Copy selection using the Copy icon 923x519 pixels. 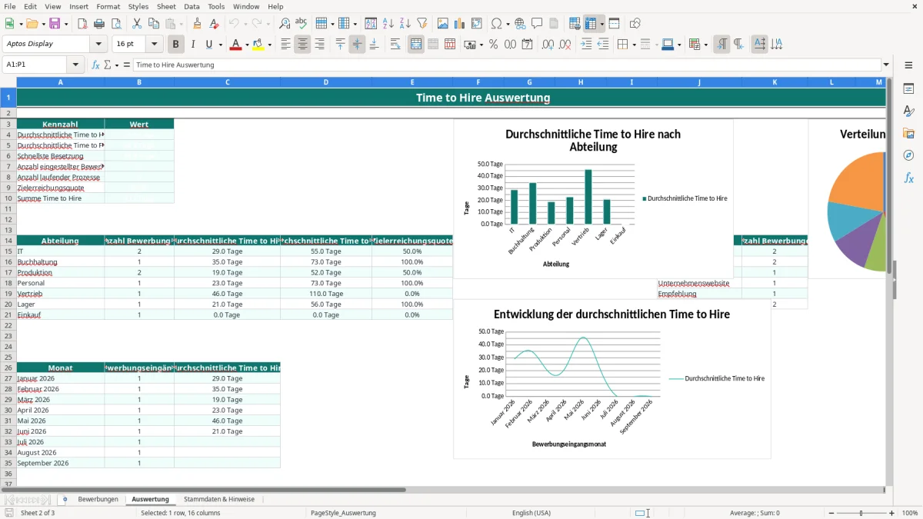tap(154, 24)
